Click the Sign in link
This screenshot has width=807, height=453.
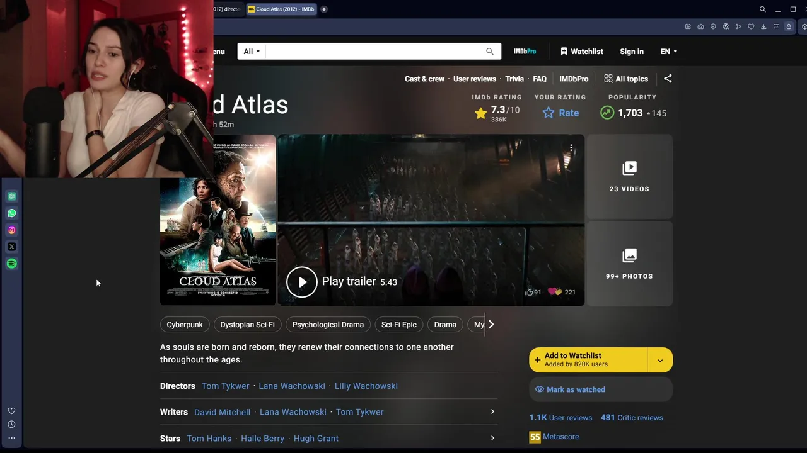click(632, 52)
